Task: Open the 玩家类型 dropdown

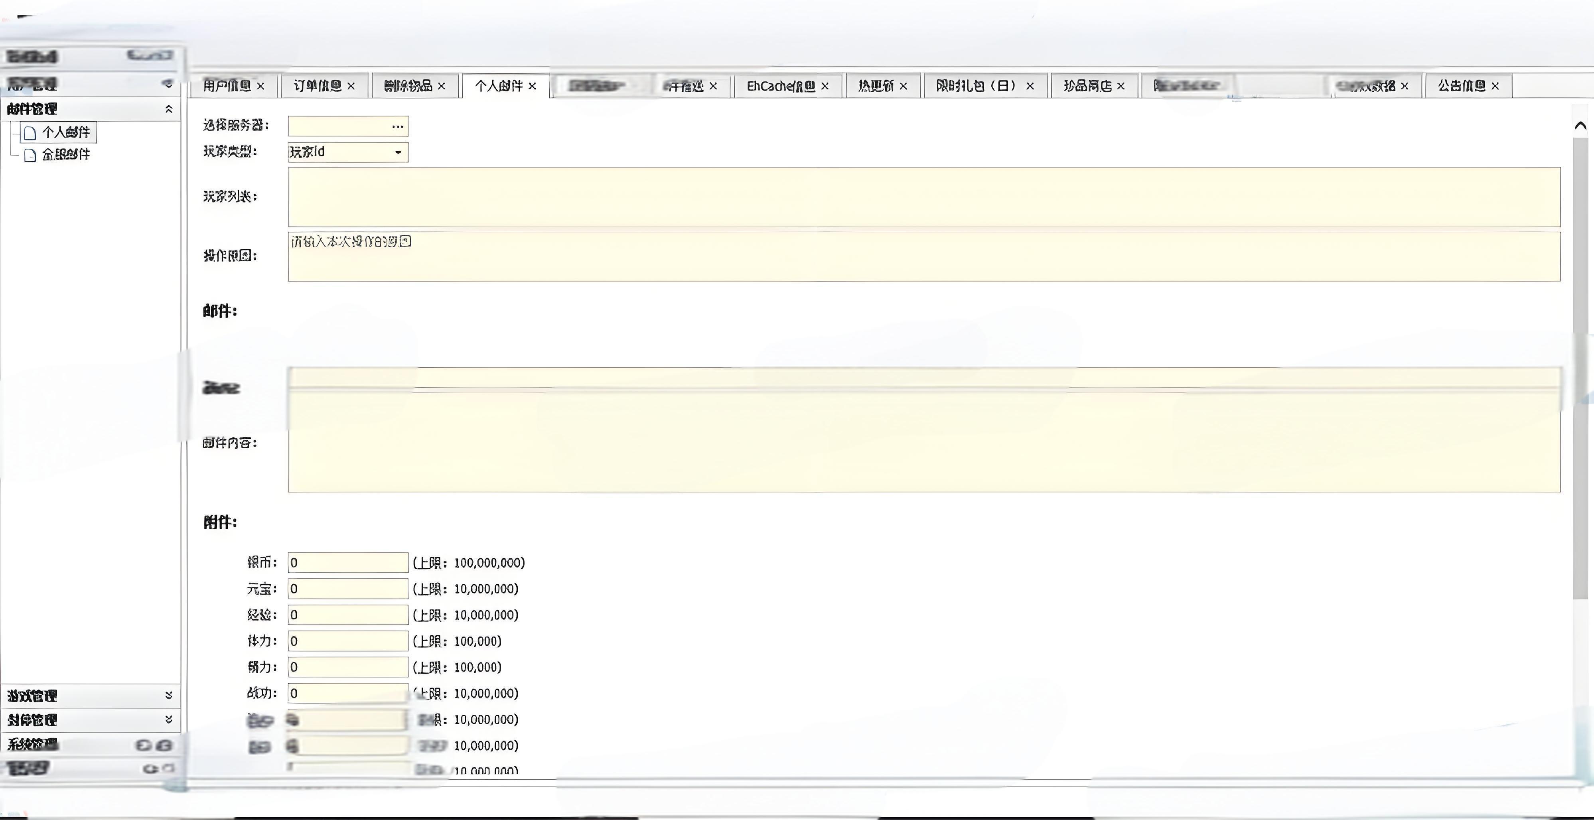Action: click(x=398, y=152)
